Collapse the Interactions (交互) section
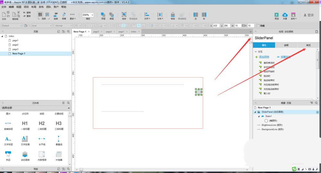321x173 pixels. coord(256,52)
